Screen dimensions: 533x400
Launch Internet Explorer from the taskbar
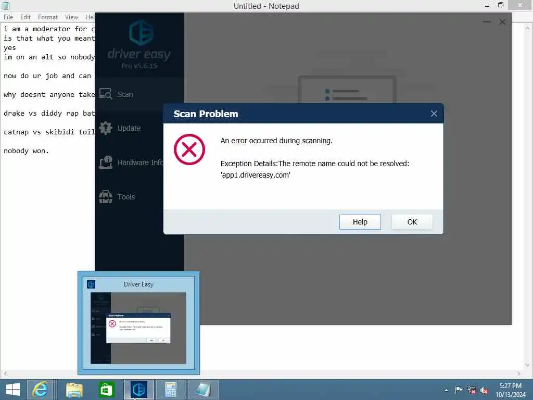[x=41, y=390]
